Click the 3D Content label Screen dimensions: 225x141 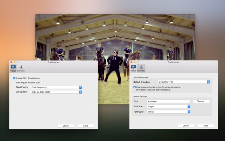point(22,92)
